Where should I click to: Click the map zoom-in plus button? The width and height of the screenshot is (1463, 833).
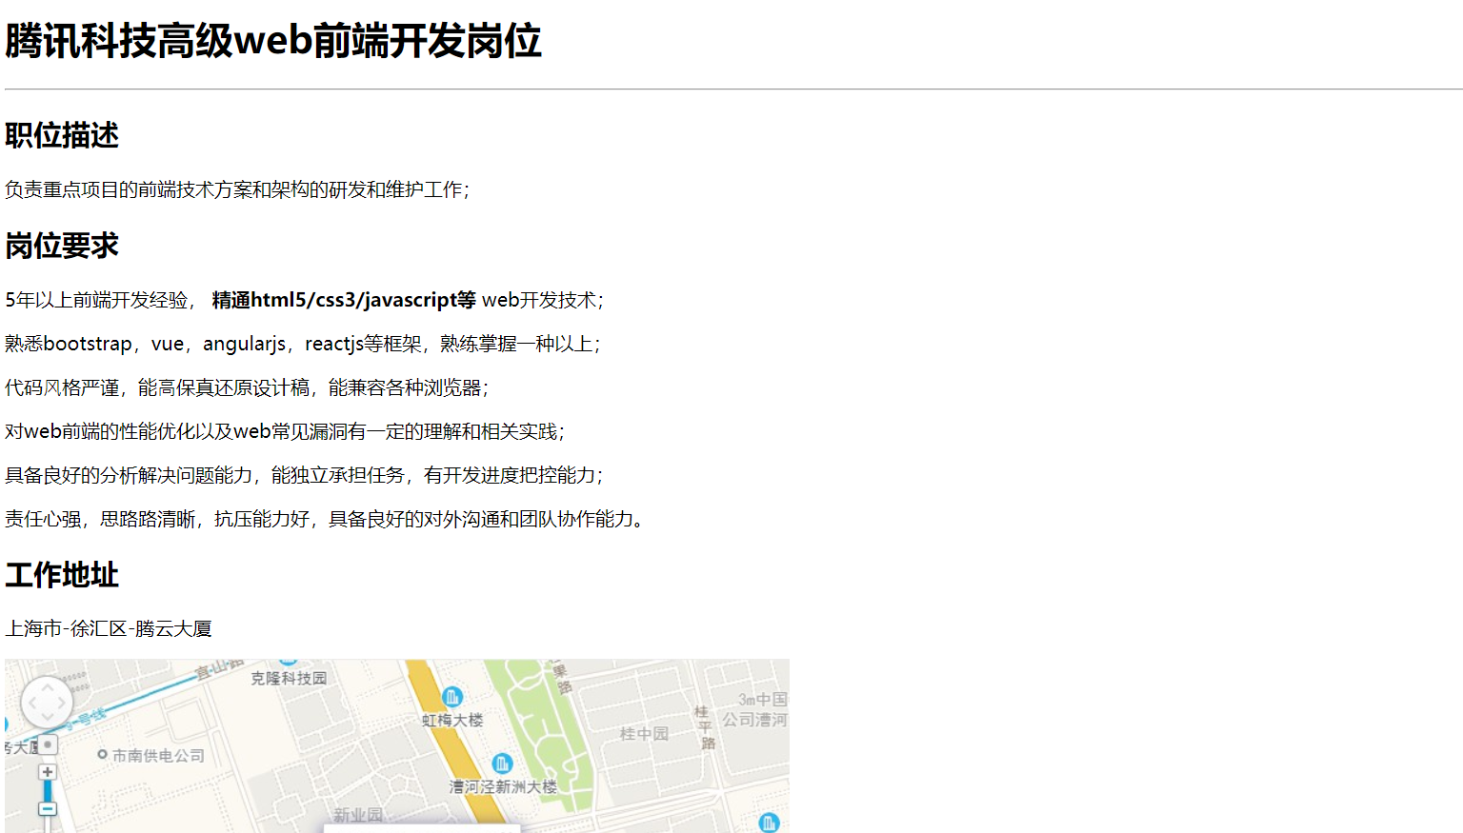pyautogui.click(x=48, y=772)
